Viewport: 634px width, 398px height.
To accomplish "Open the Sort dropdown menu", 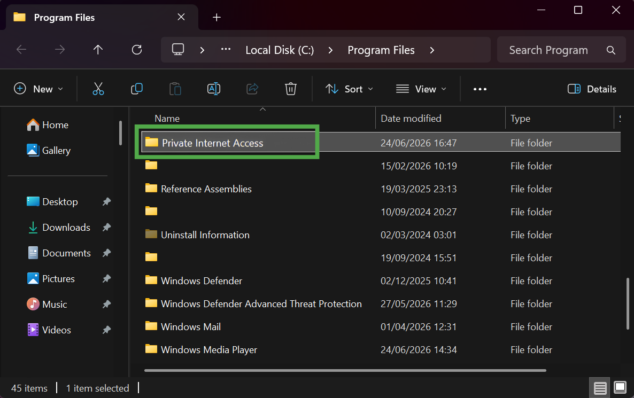I will click(349, 89).
